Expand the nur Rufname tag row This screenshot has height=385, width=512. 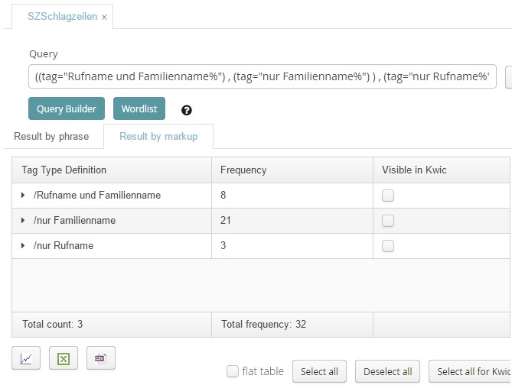point(23,246)
